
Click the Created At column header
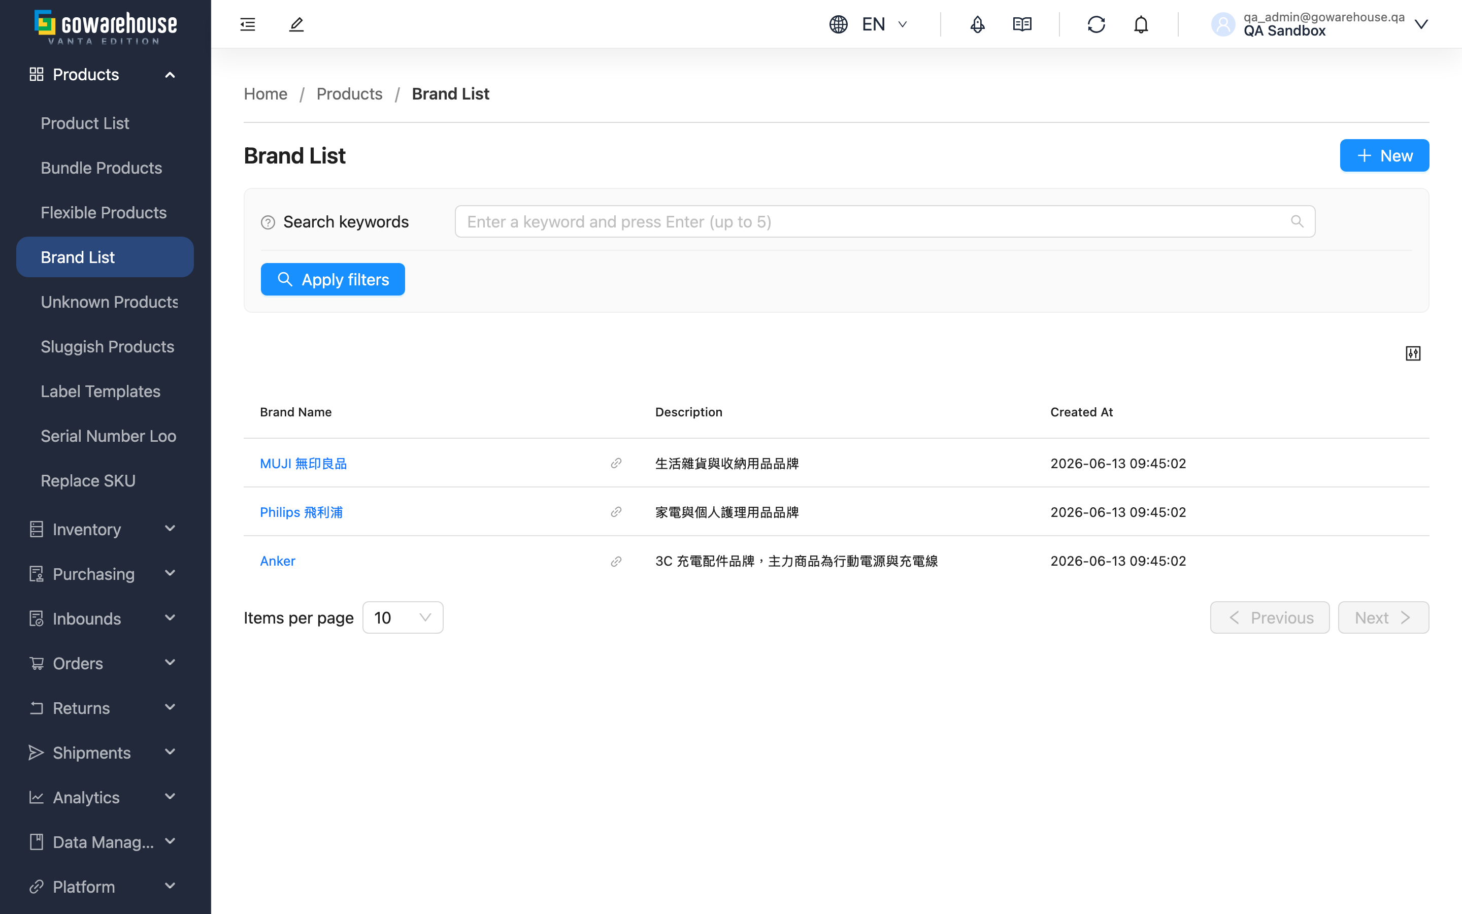tap(1081, 412)
